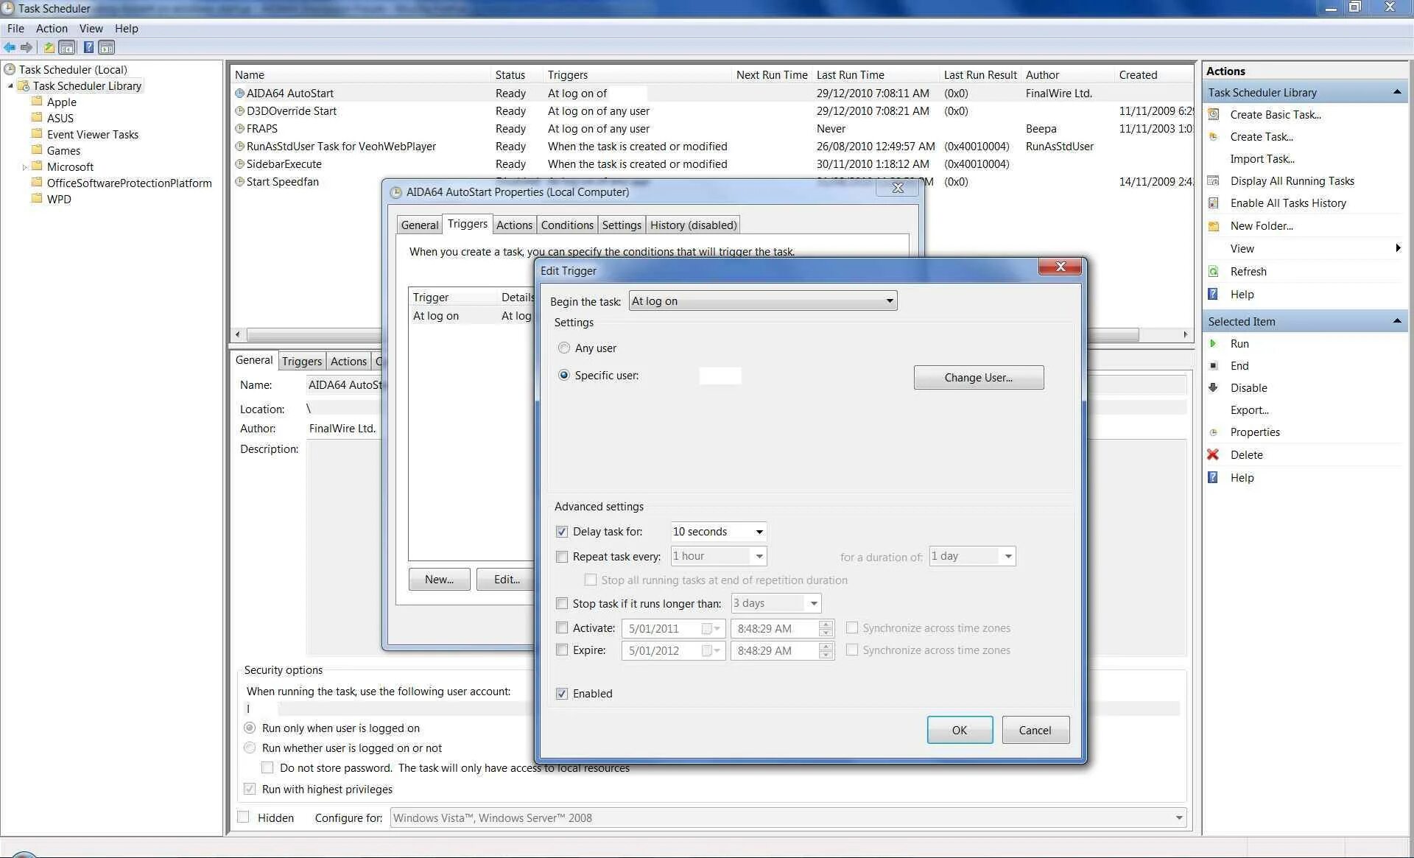Uncheck the Delay task for checkbox
Viewport: 1414px width, 858px height.
(562, 532)
